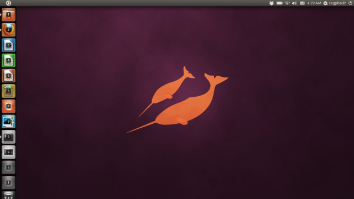The image size is (354, 199).
Task: Open the Ubuntu Dash button in the panel
Action: pos(8,3)
